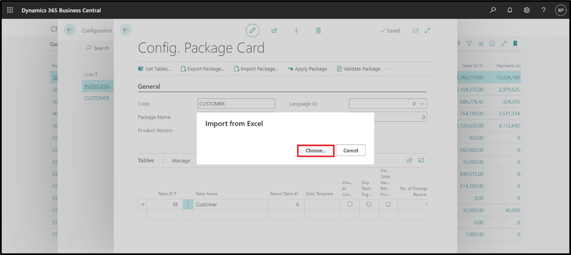Open IN.ENG.EVA package link in list
Viewport: 571px width, 255px height.
click(98, 86)
